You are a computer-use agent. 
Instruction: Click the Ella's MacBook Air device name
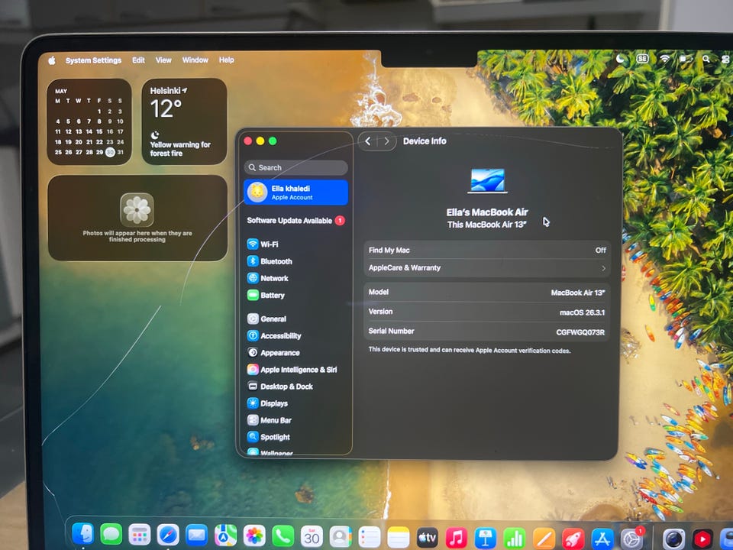click(x=487, y=212)
